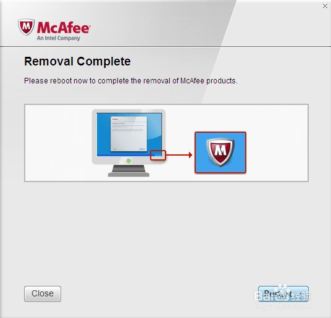Select the miniature dialog inside monitor screen
Viewport: 331px width, 318px height.
coord(129,134)
